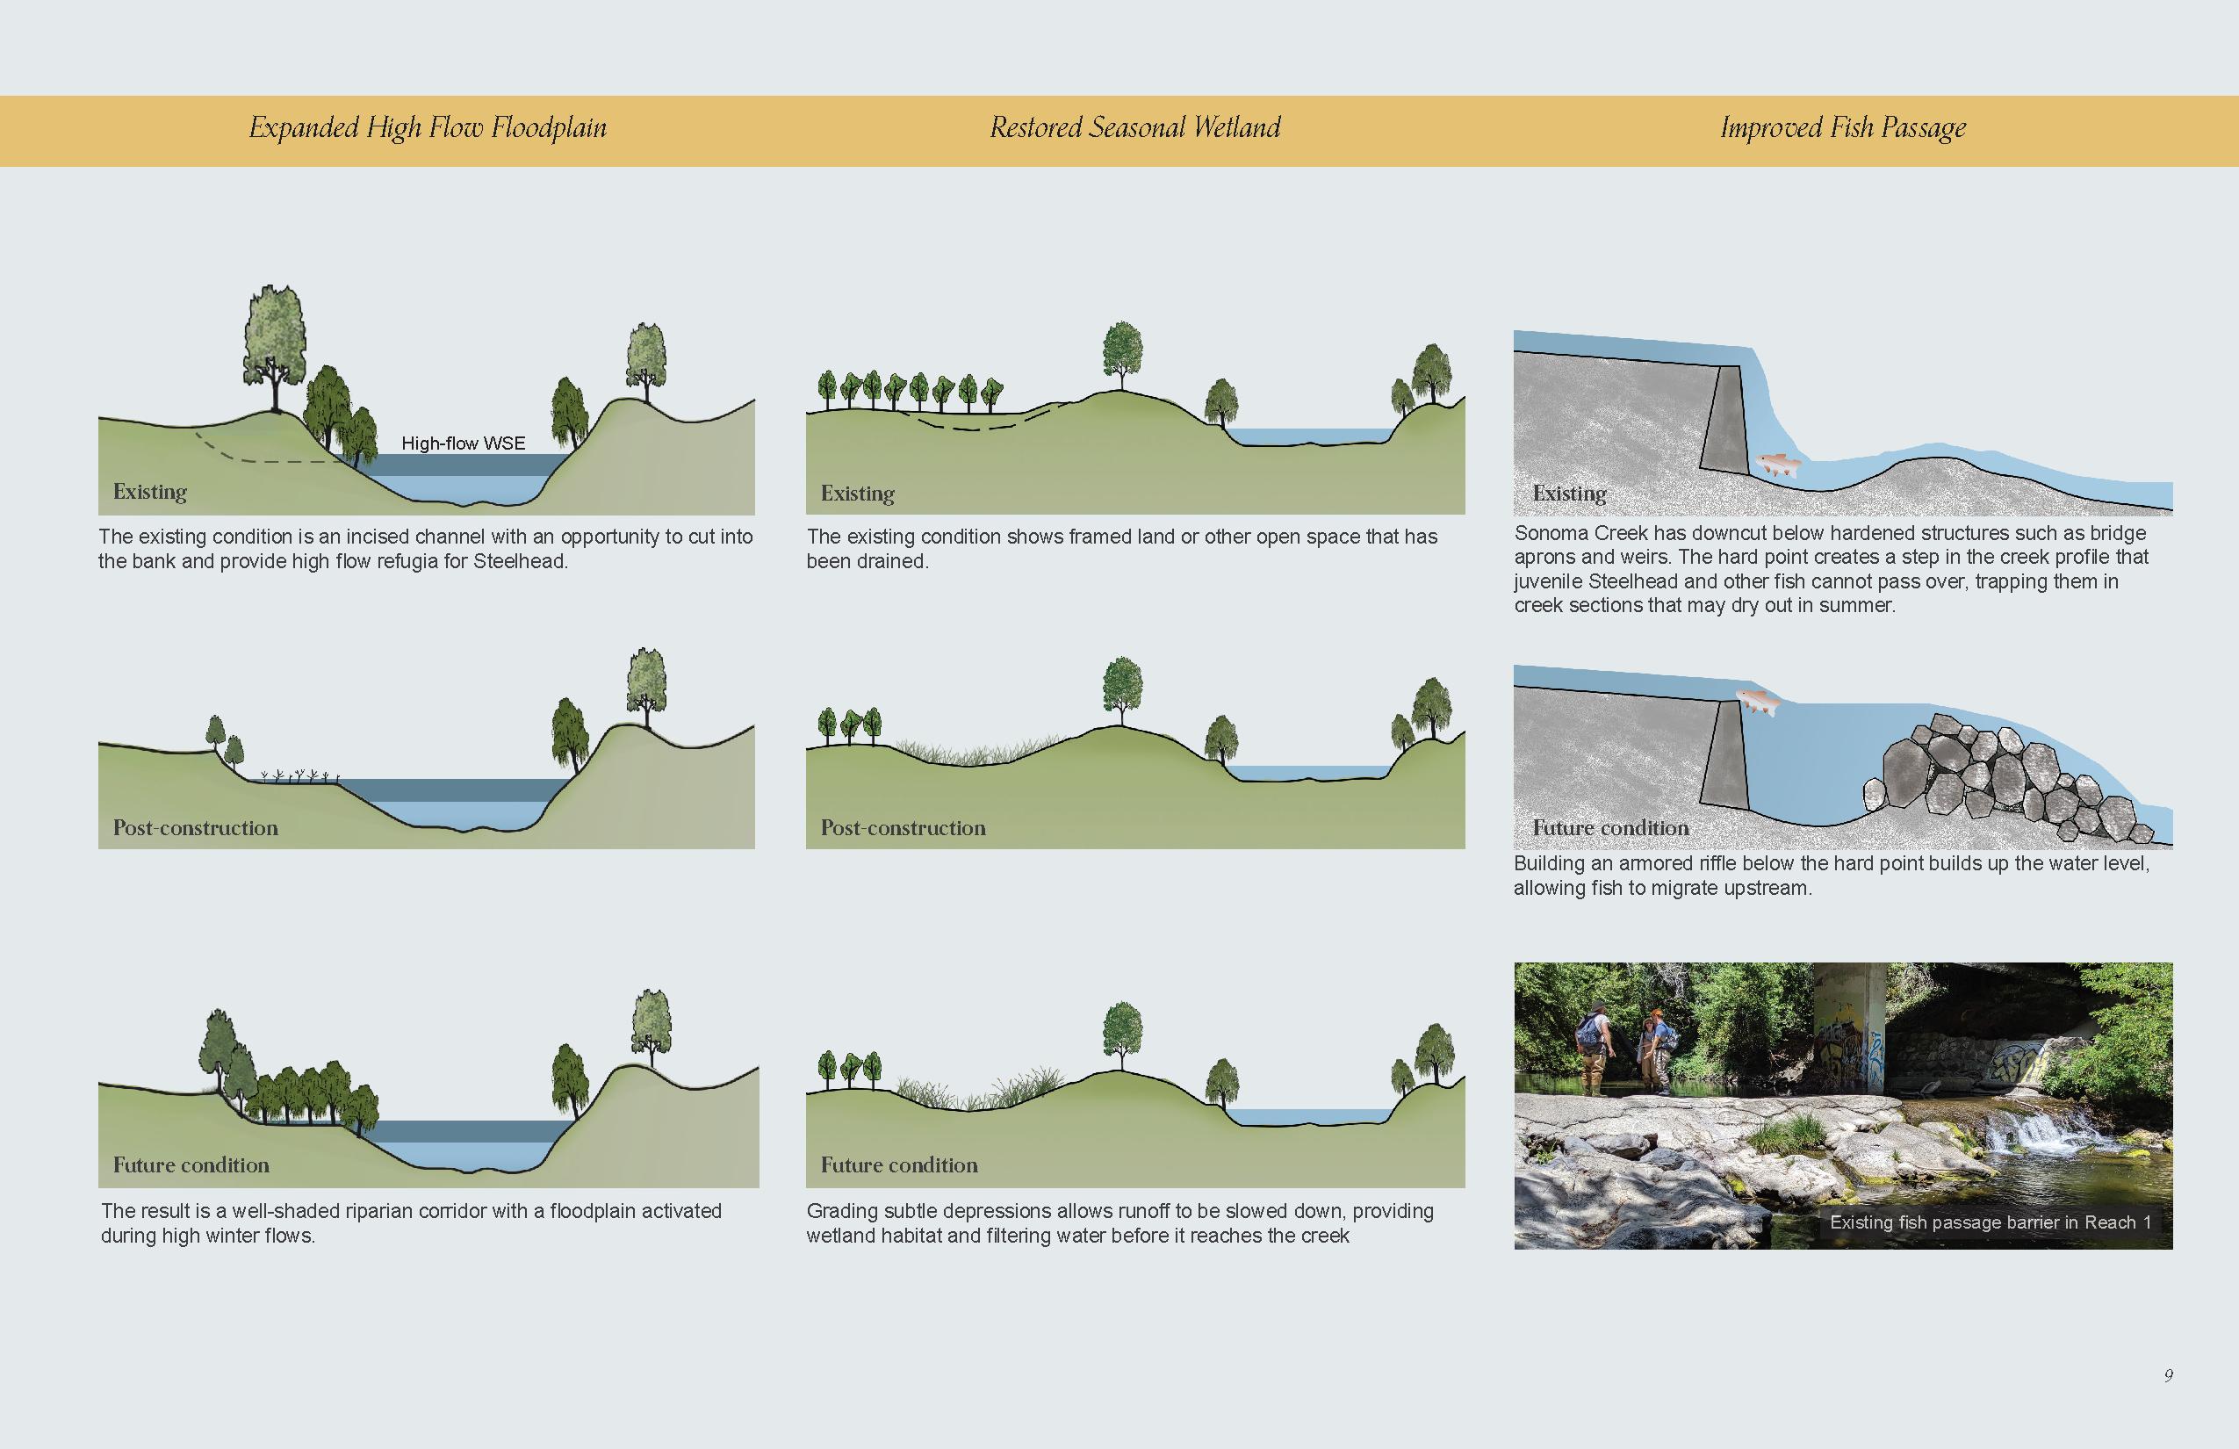Click the page number 9

tap(2169, 1375)
